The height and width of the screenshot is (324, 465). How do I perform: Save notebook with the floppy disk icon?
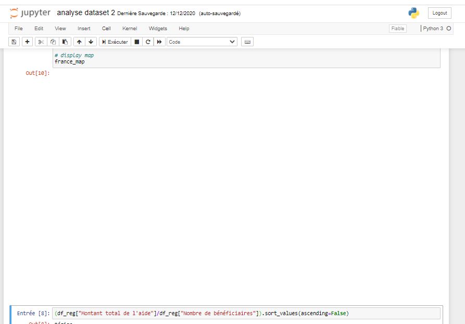[x=14, y=42]
